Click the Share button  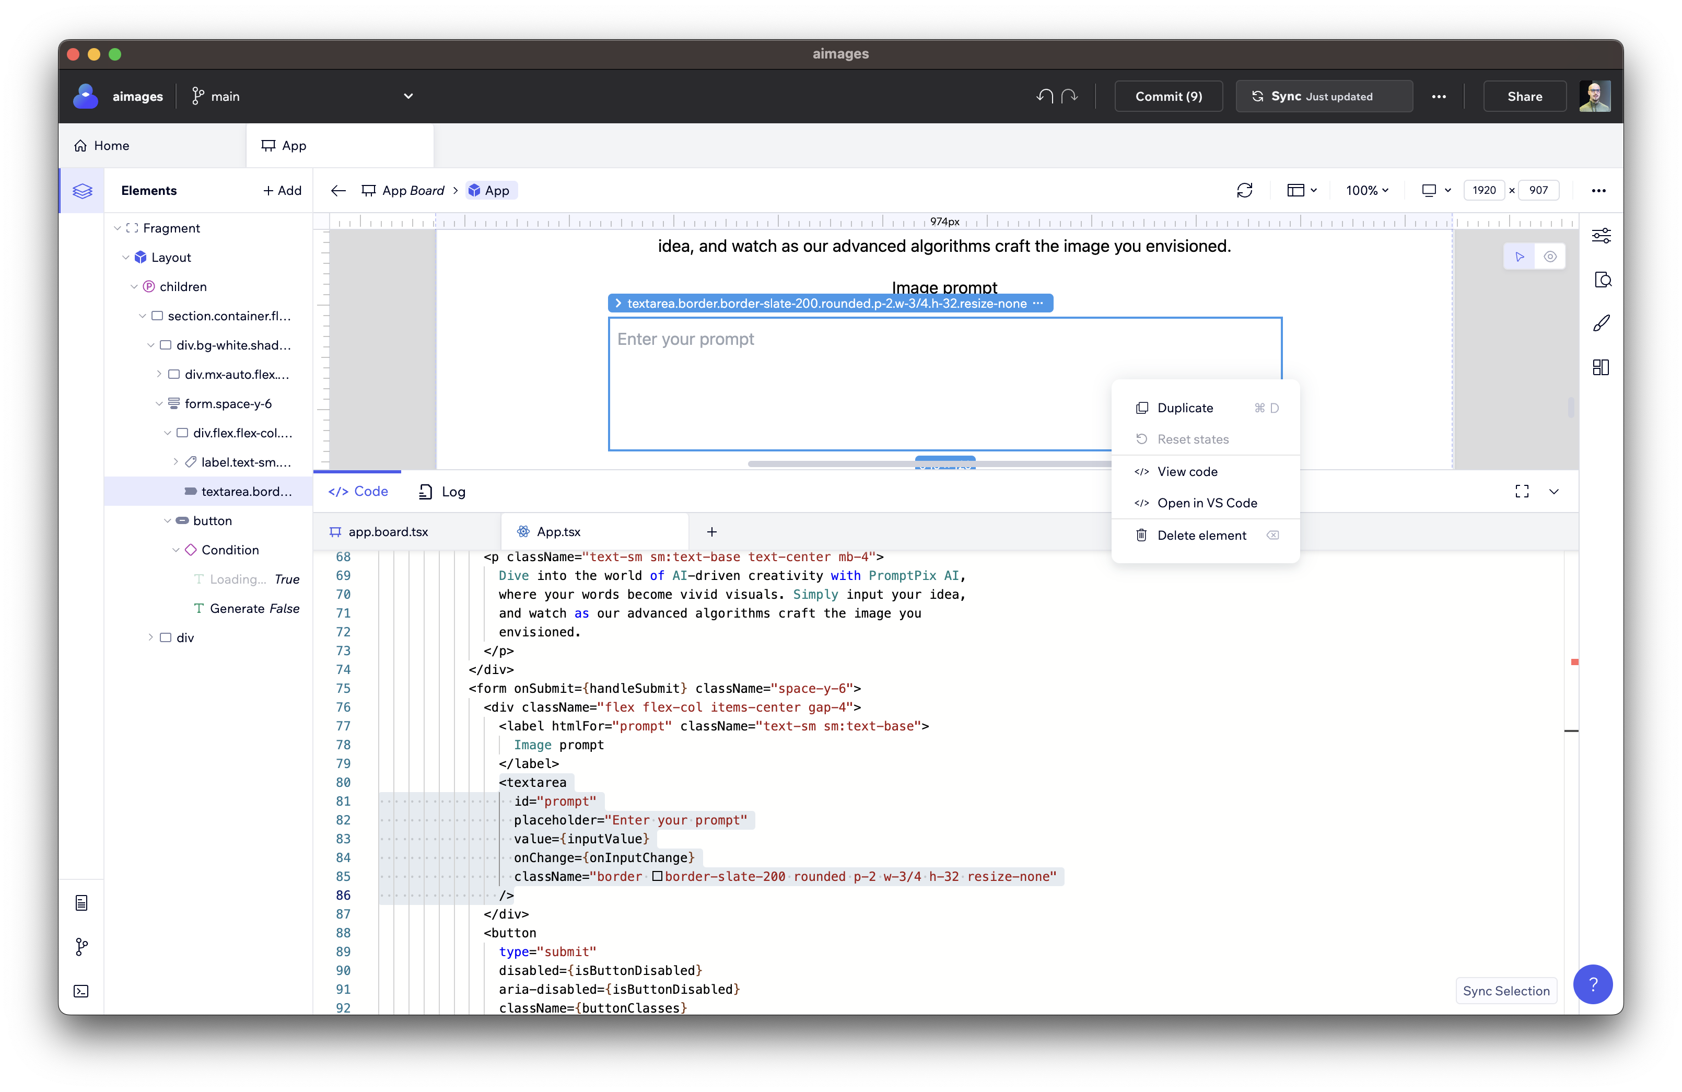[x=1524, y=96]
